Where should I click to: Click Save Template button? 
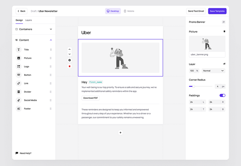coord(217,11)
